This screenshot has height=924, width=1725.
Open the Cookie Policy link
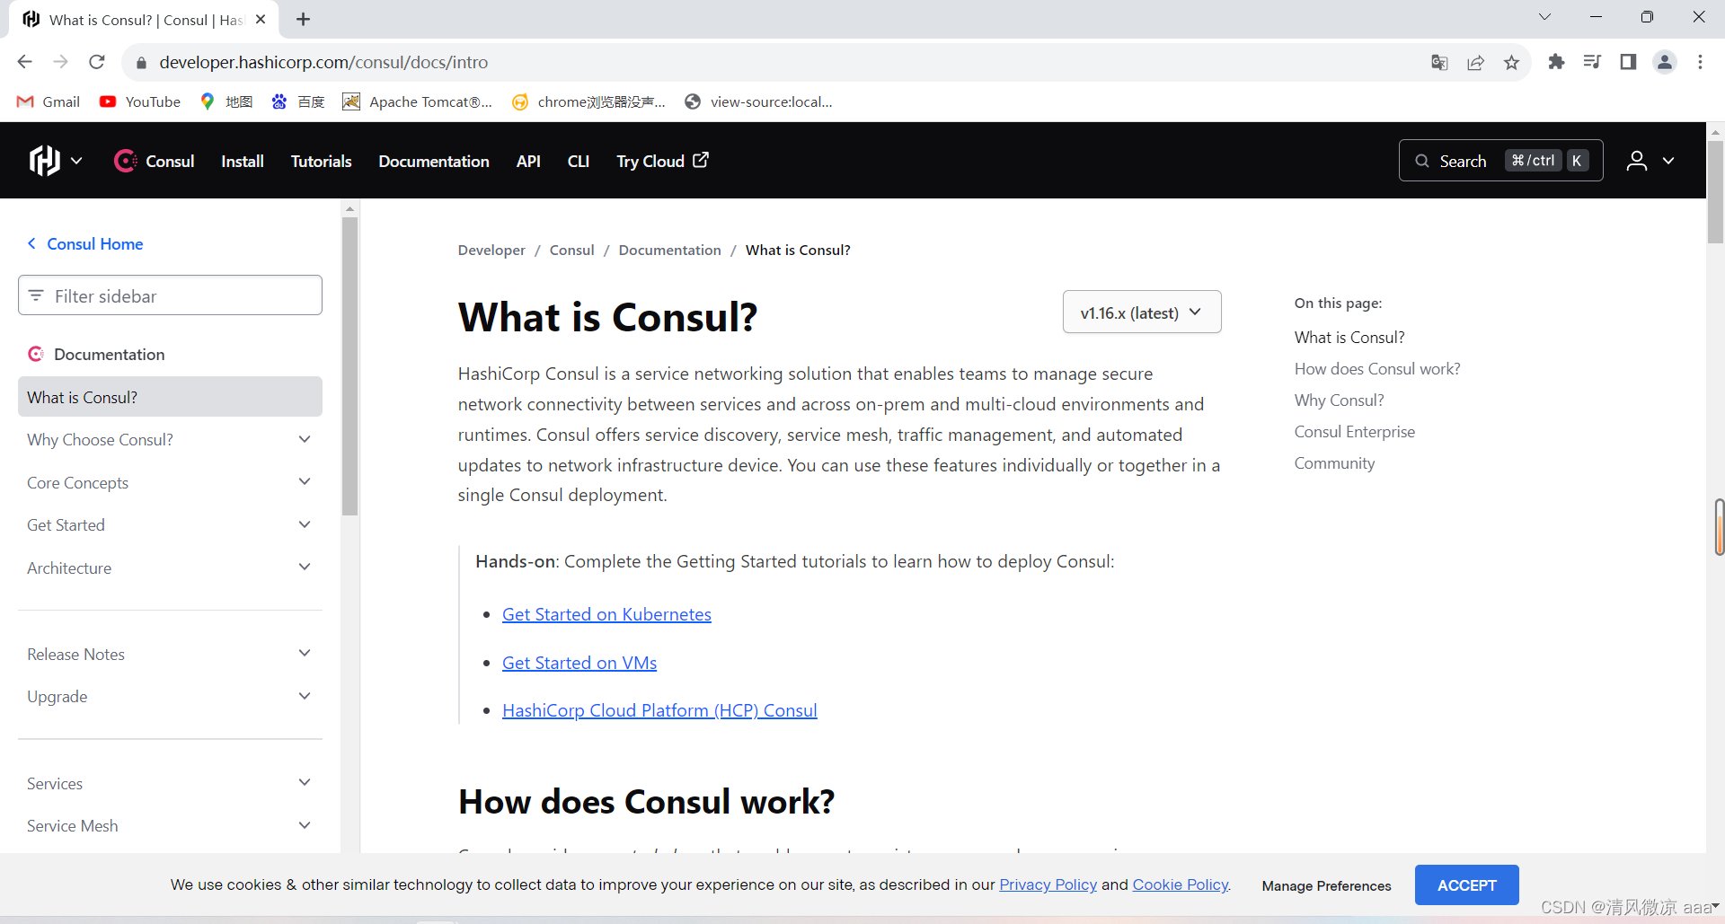[x=1181, y=884]
